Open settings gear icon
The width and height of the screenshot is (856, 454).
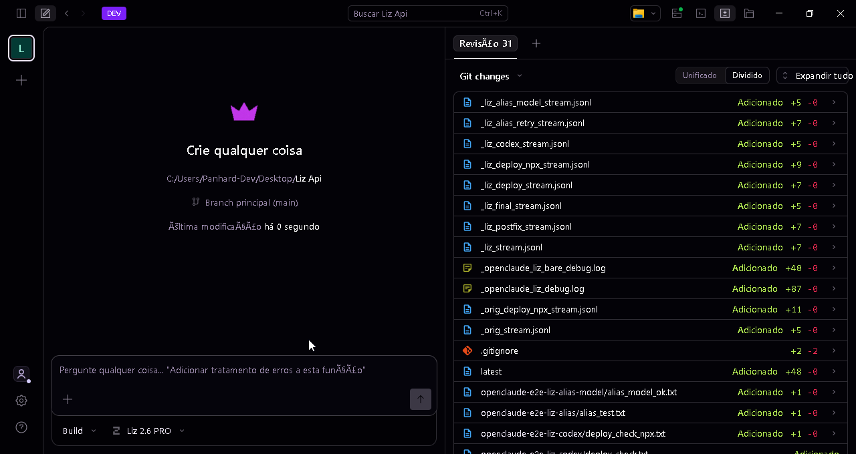21,401
